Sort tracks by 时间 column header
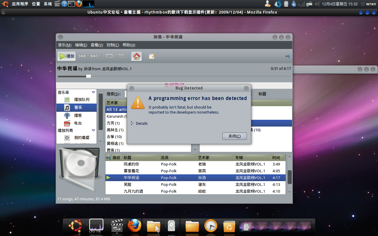378x236 pixels. click(278, 158)
